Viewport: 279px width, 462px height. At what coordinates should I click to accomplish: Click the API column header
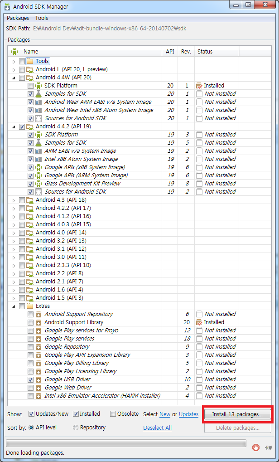point(170,52)
